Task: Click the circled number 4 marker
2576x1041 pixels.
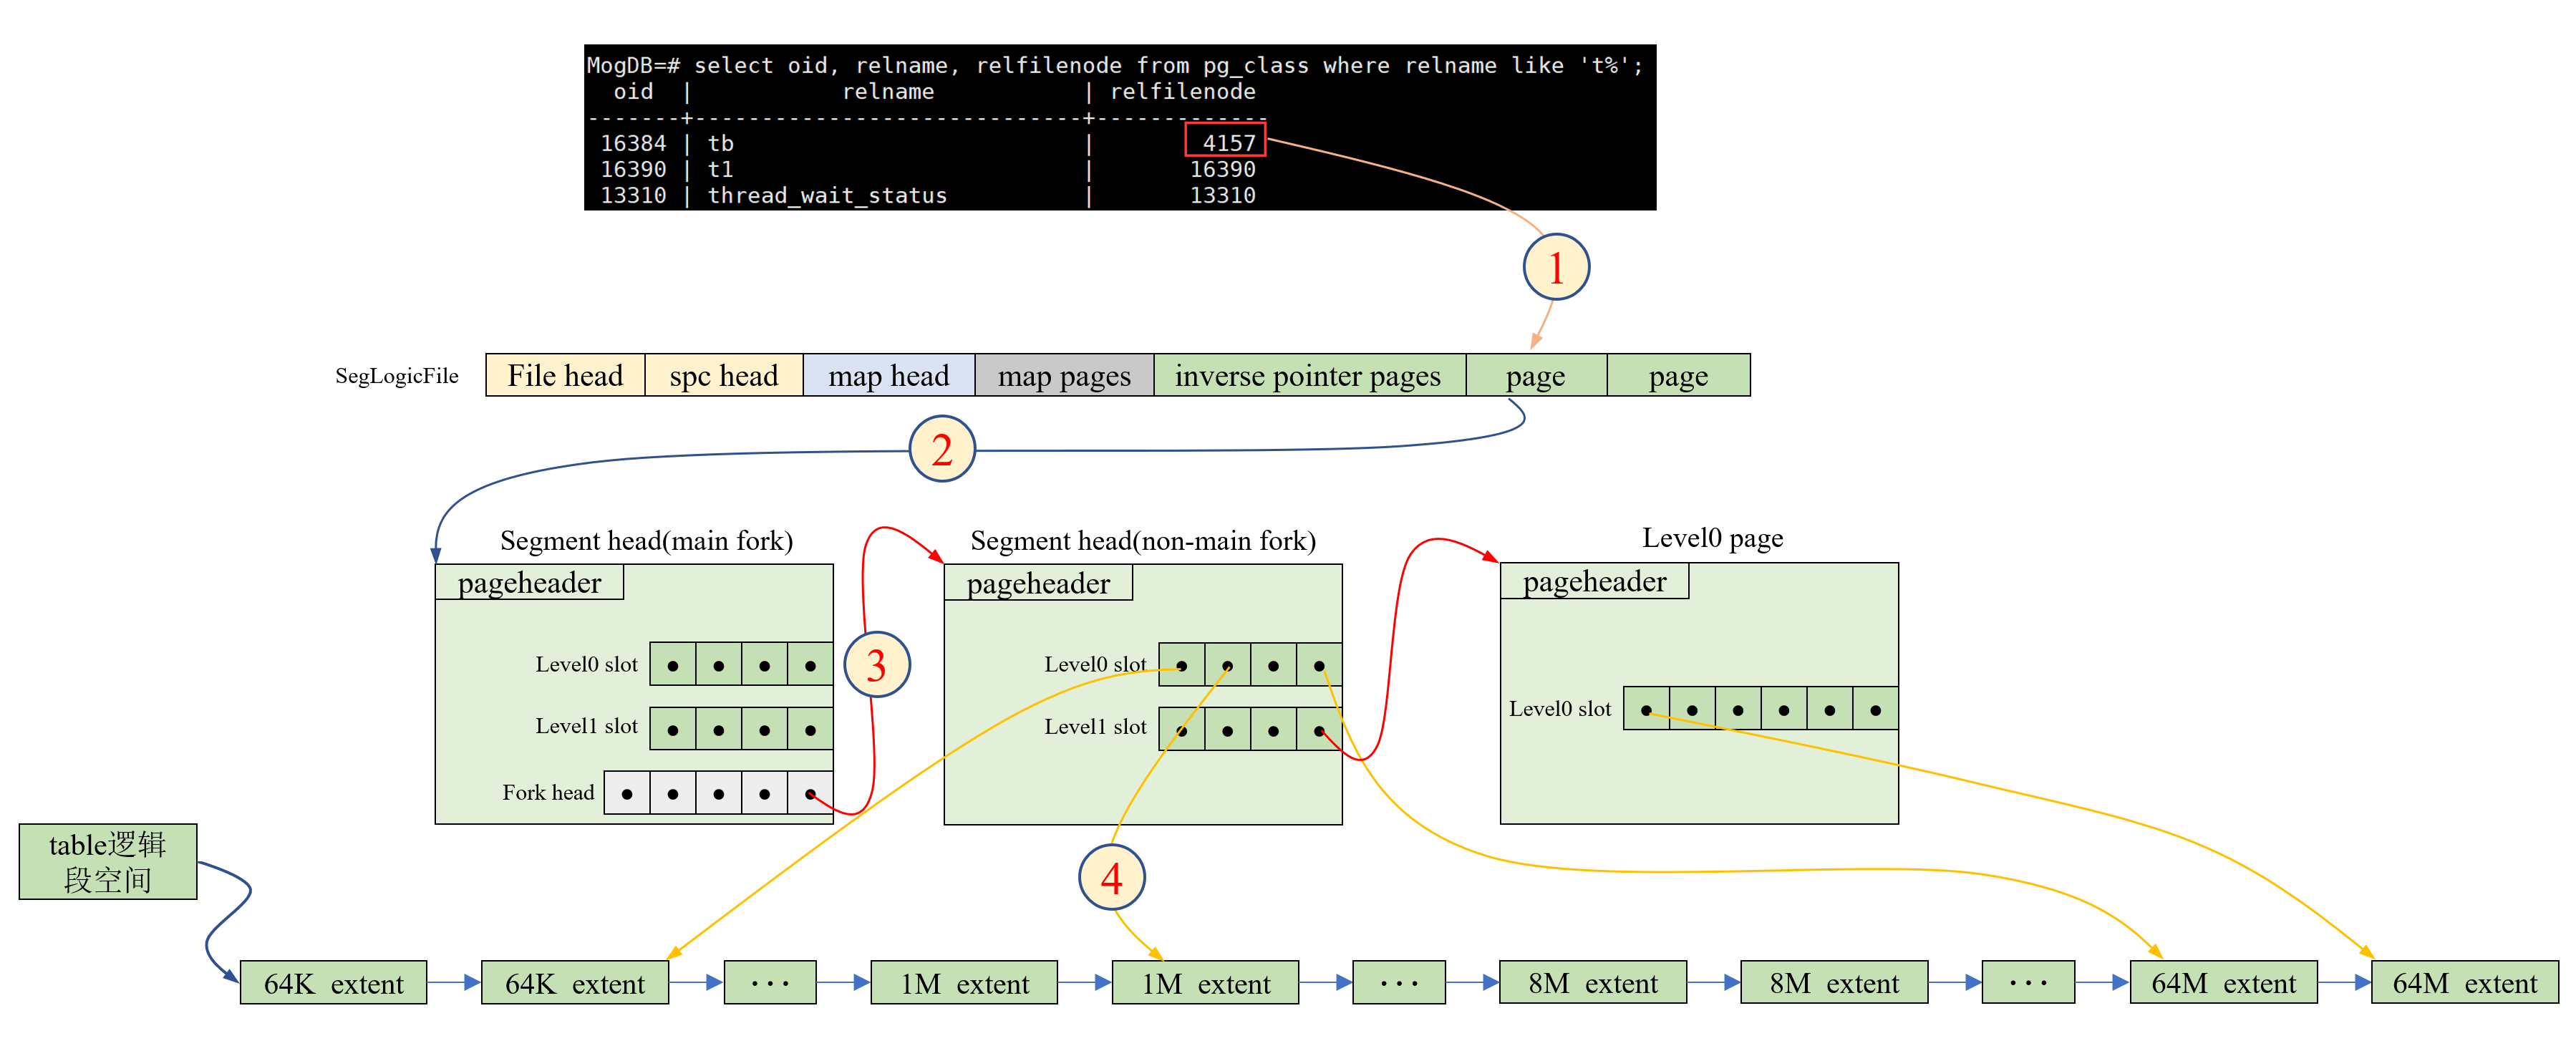Action: [1111, 878]
